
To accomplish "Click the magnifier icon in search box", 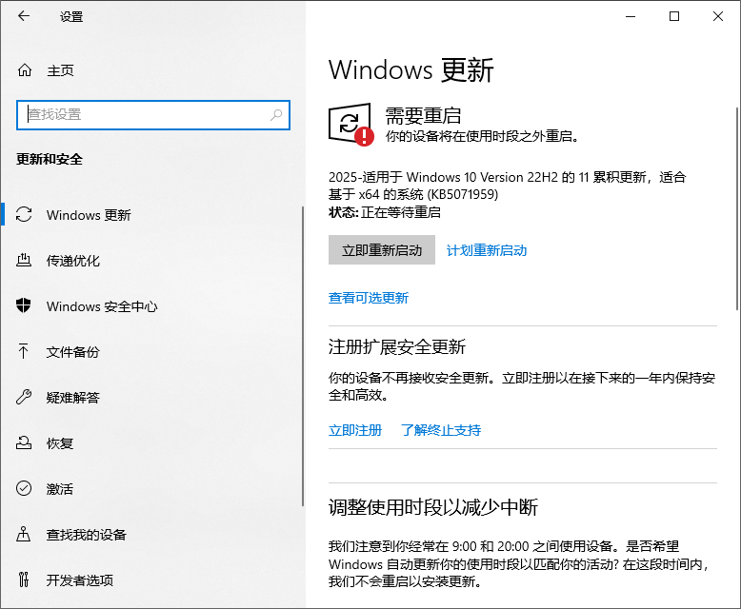I will (276, 115).
